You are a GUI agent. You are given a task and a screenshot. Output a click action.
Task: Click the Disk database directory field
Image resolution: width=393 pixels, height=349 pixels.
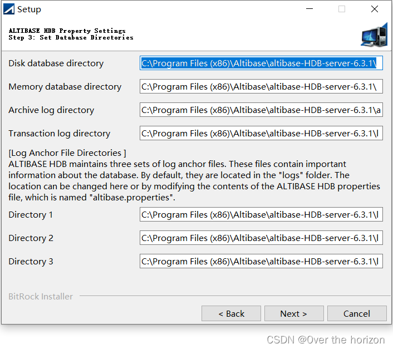tap(261, 63)
